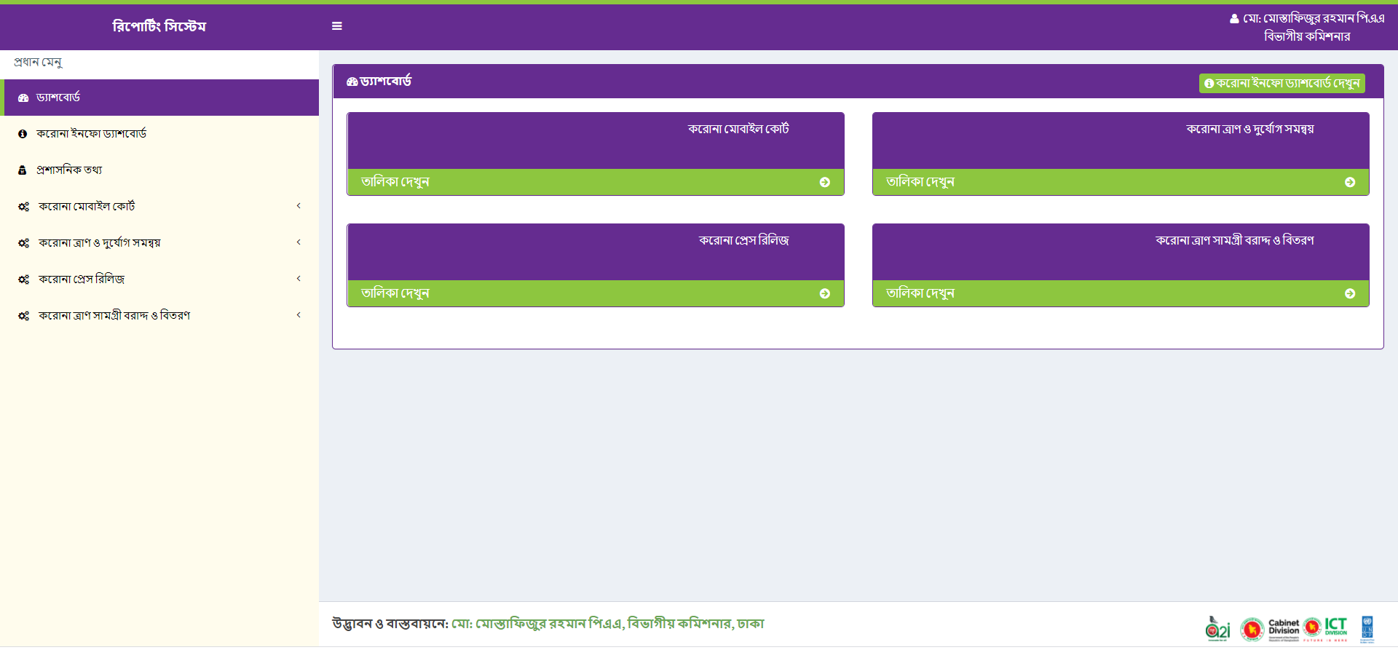Image resolution: width=1398 pixels, height=650 pixels.
Task: Click arrow icon in করোনা মোবাইল কোর্ট card
Action: click(825, 183)
